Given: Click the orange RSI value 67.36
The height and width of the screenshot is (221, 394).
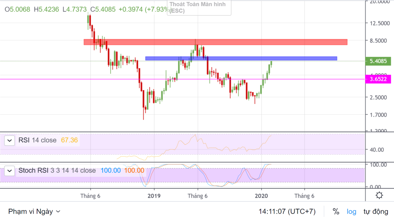Looking at the screenshot, I should 69,140.
